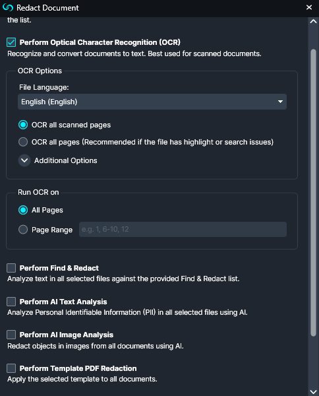Screen dimensions: 319x396
Task: Enable Perform Find & Redact checkbox
Action: coord(11,268)
